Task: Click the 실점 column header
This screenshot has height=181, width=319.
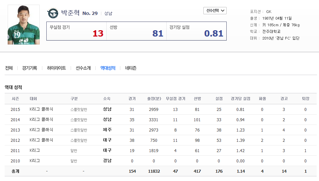Action: click(x=219, y=99)
